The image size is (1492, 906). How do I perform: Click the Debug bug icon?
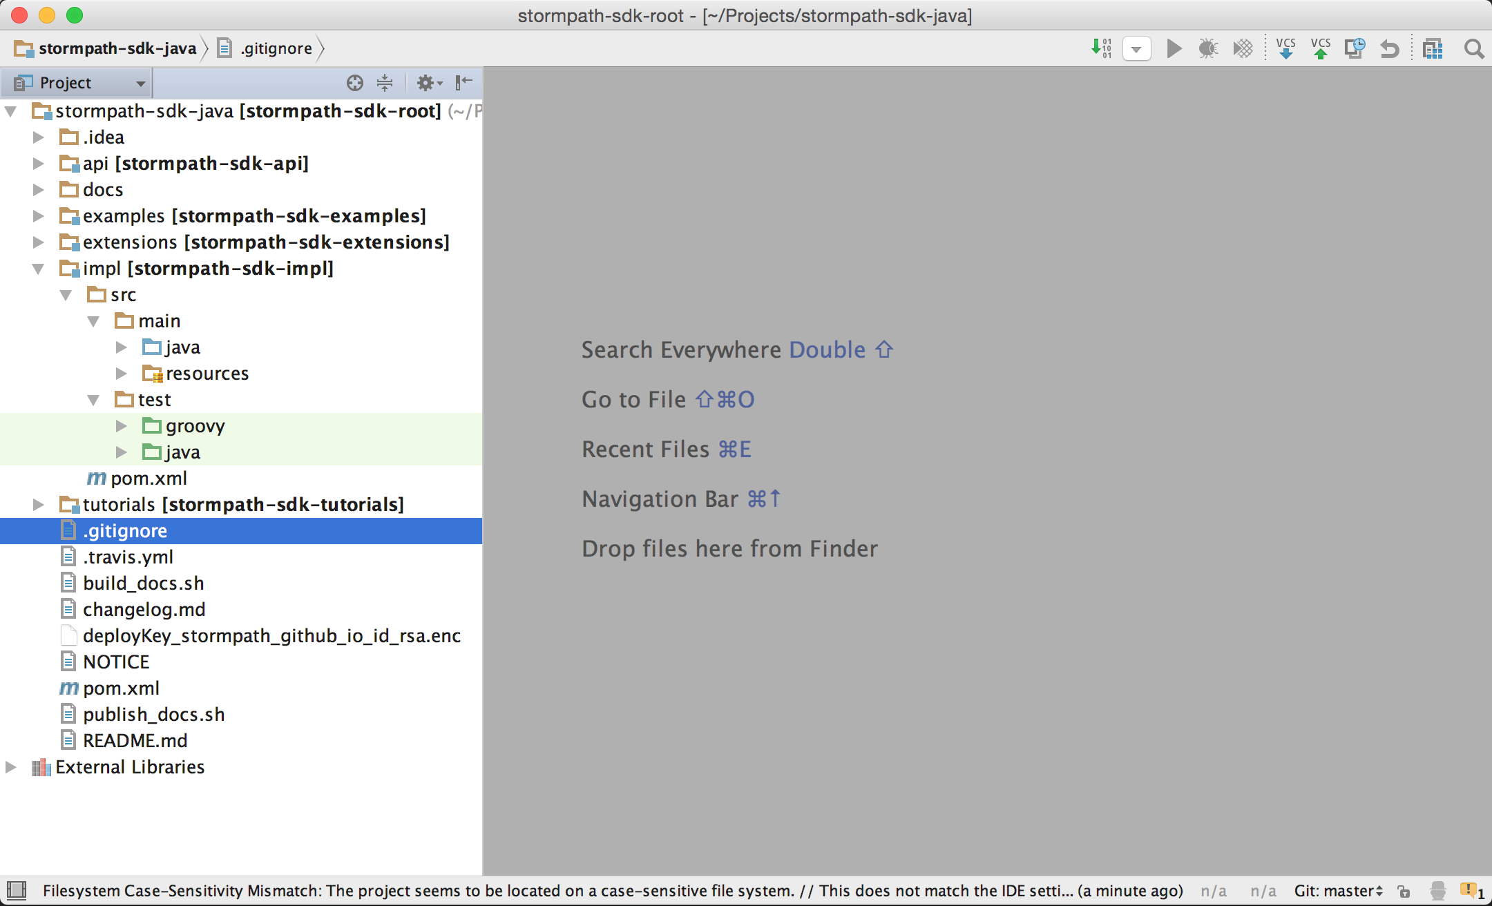coord(1207,48)
